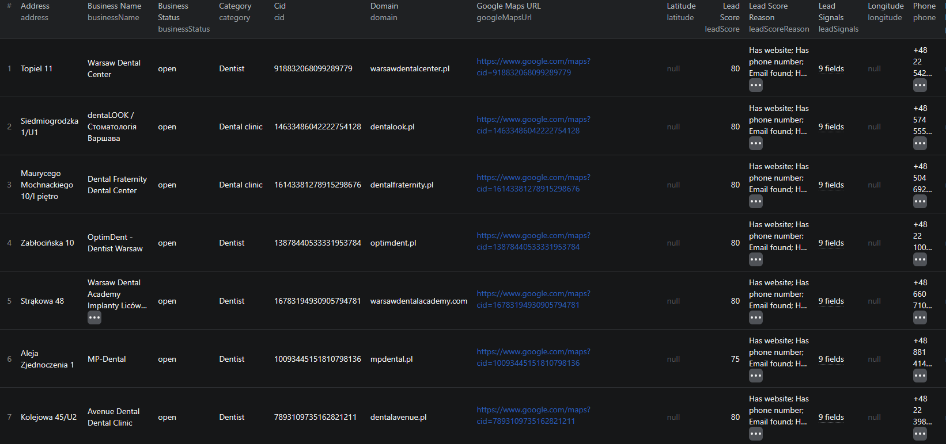Open 9 fields lead signals for dentaLOOK

pyautogui.click(x=831, y=127)
